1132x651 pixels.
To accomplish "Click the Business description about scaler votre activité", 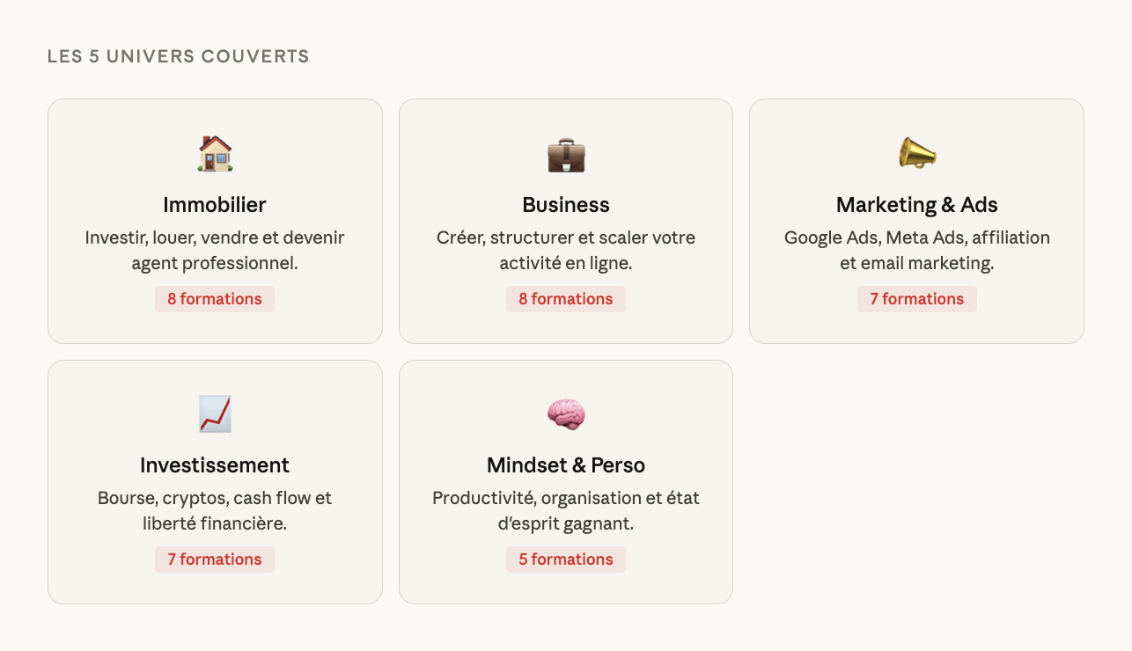I will coord(566,250).
